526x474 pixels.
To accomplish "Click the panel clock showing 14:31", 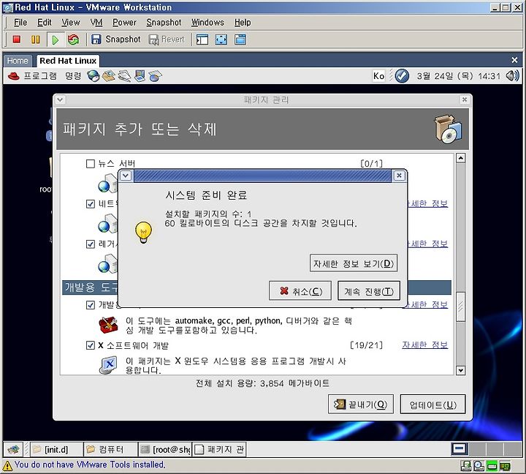I will pyautogui.click(x=458, y=76).
